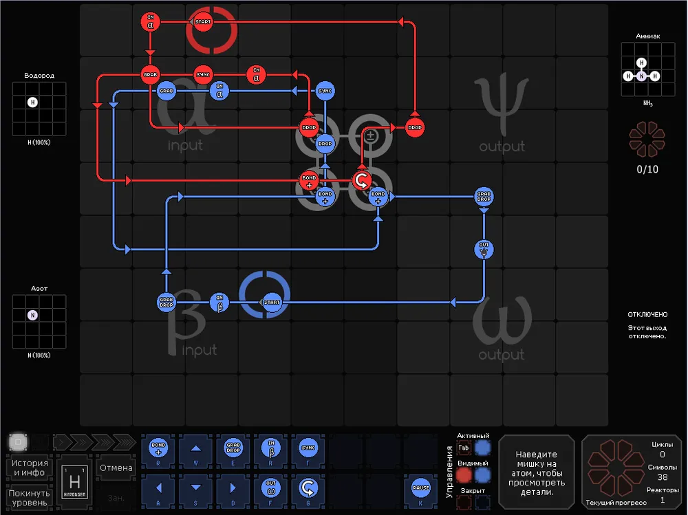Select the palette's up arrow direction tool
This screenshot has height=515, width=688.
(196, 448)
